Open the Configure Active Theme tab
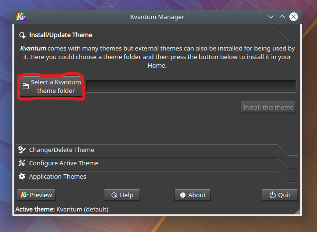Screen dimensions: 317x232 [x=157, y=163]
